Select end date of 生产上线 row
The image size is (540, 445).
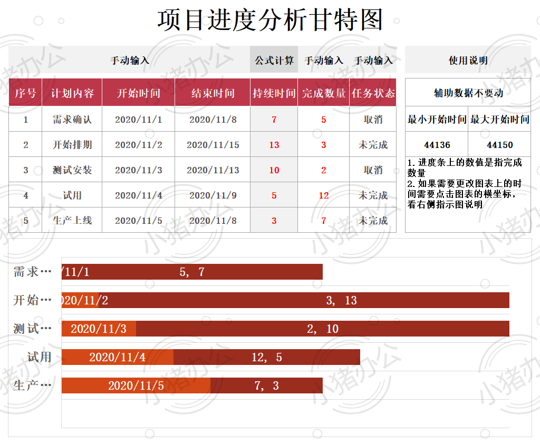click(x=213, y=220)
